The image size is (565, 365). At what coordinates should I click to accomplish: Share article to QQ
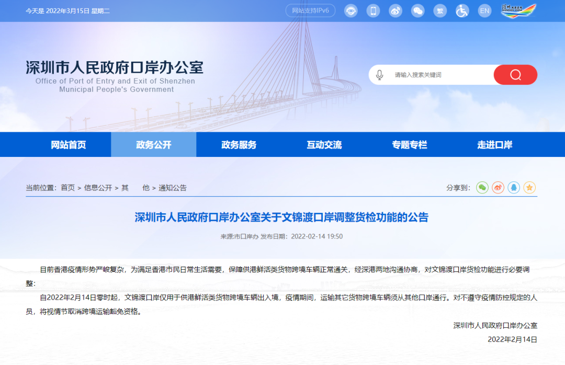513,188
